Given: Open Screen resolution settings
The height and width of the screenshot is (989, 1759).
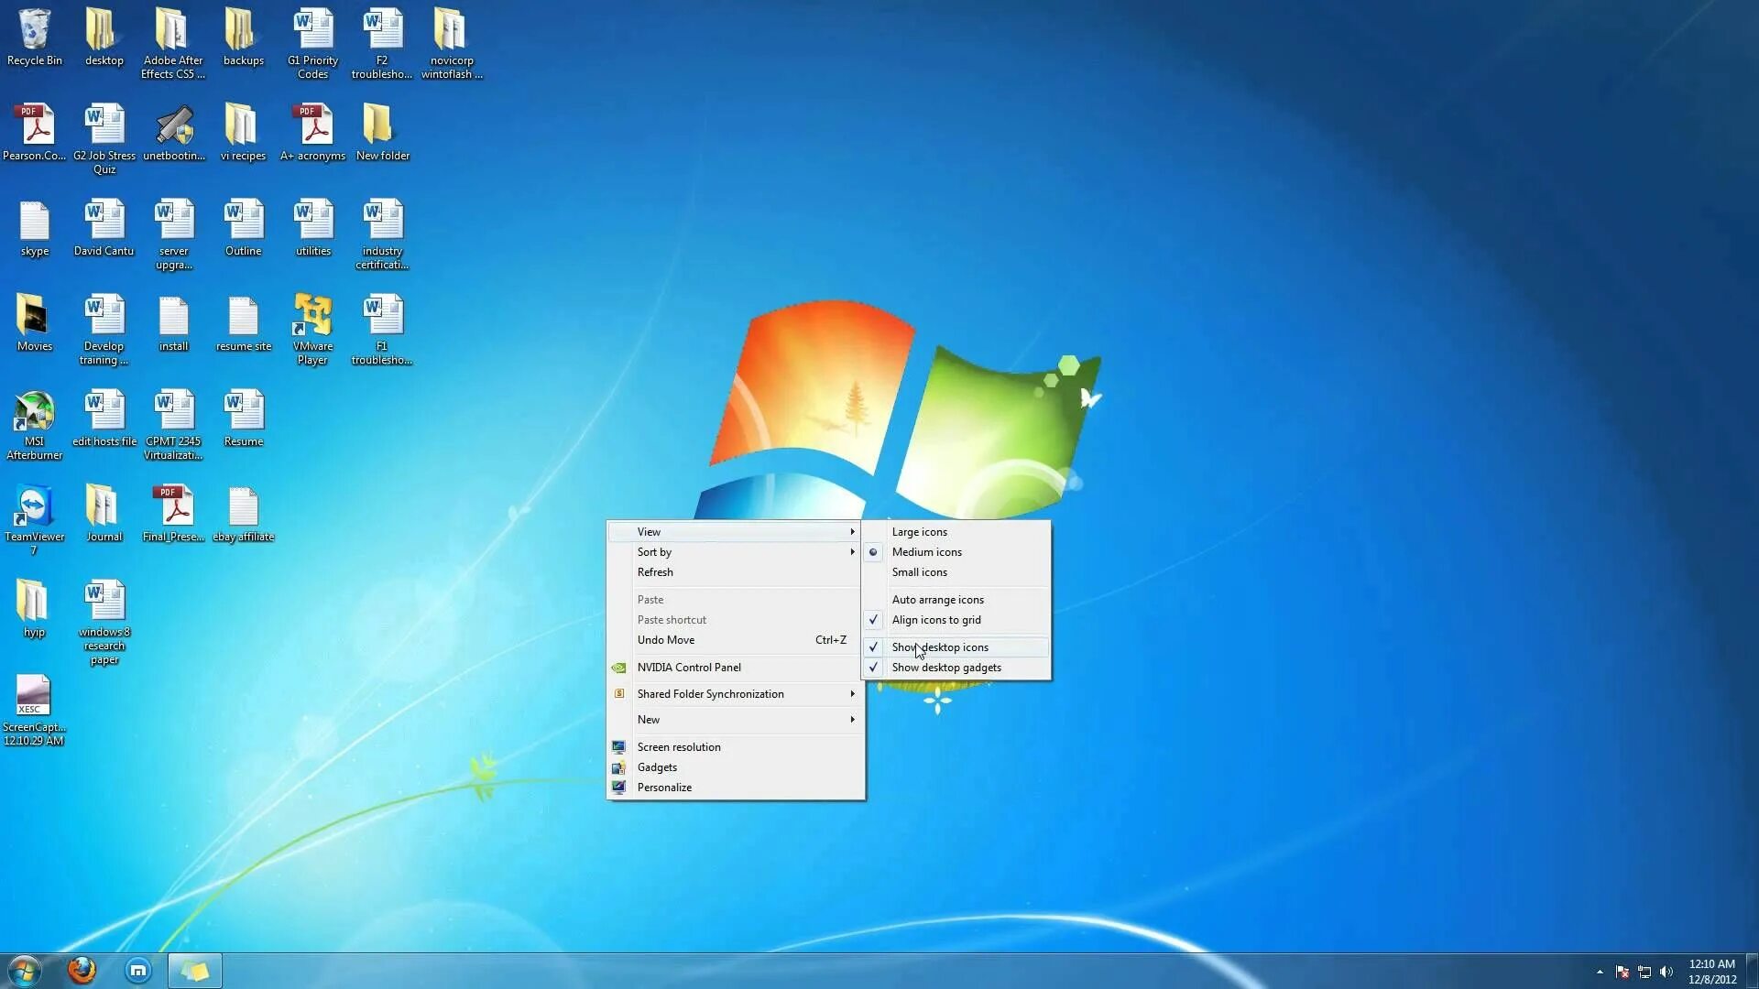Looking at the screenshot, I should point(679,746).
